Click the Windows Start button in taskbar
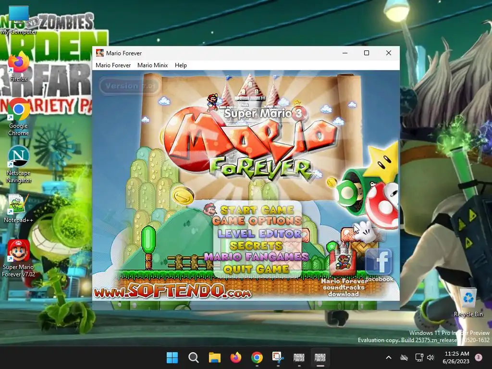This screenshot has height=369, width=492. point(172,357)
